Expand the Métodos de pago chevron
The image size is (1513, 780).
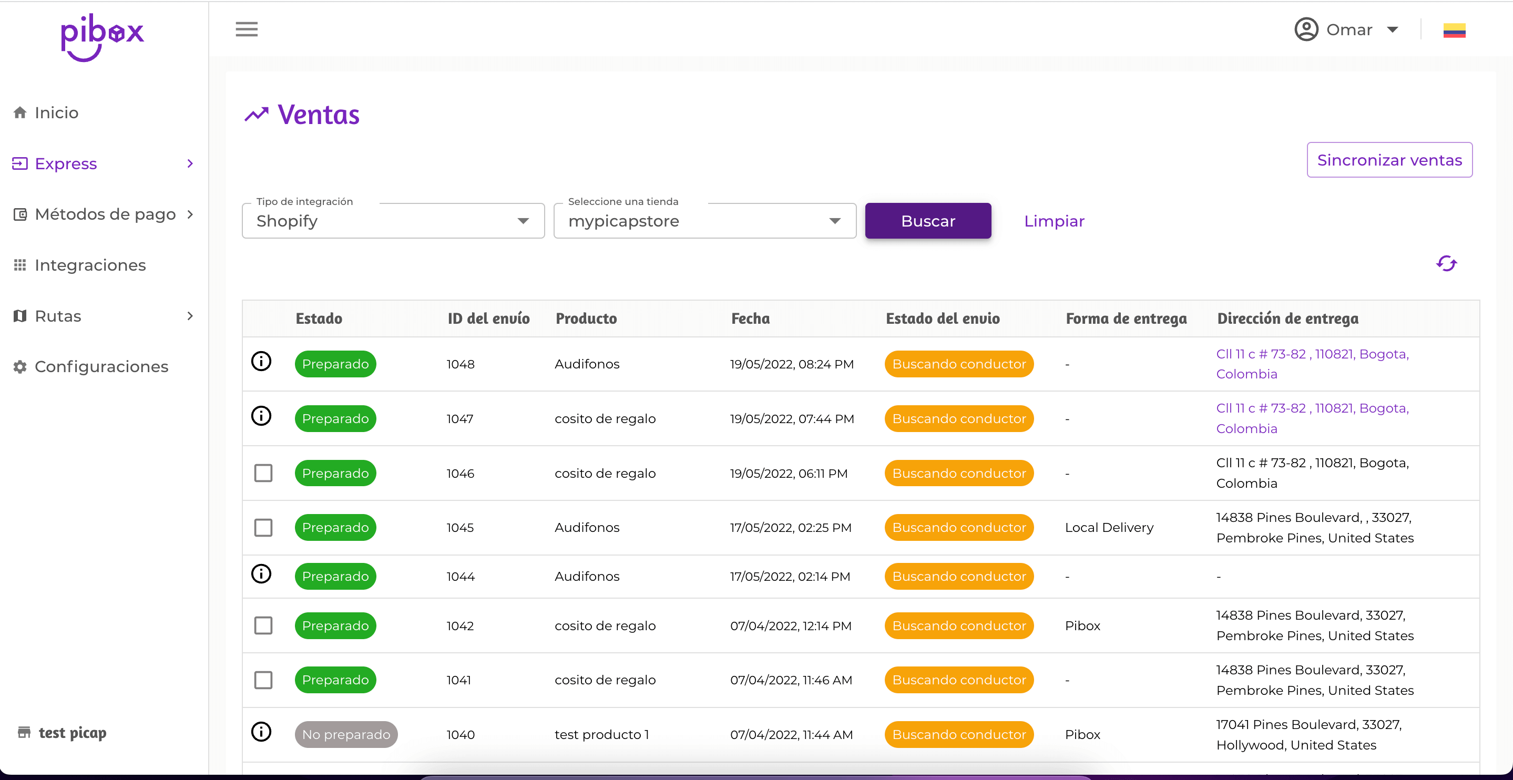coord(190,214)
